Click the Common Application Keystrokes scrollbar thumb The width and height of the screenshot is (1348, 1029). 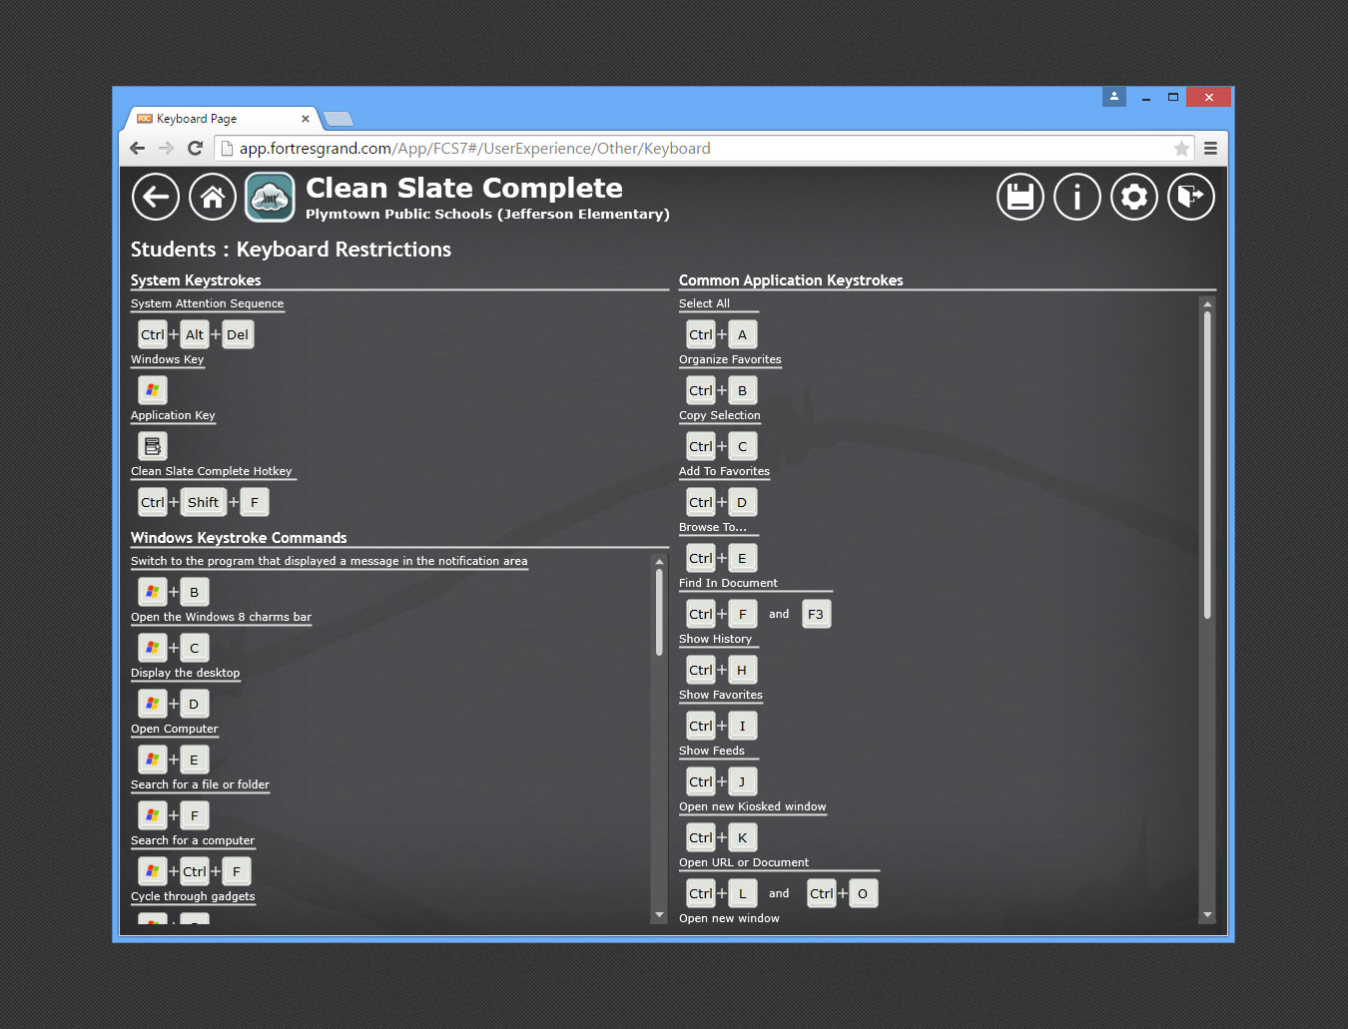pyautogui.click(x=1207, y=464)
